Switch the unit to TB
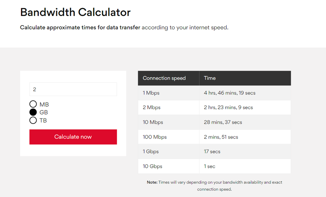 [33, 120]
